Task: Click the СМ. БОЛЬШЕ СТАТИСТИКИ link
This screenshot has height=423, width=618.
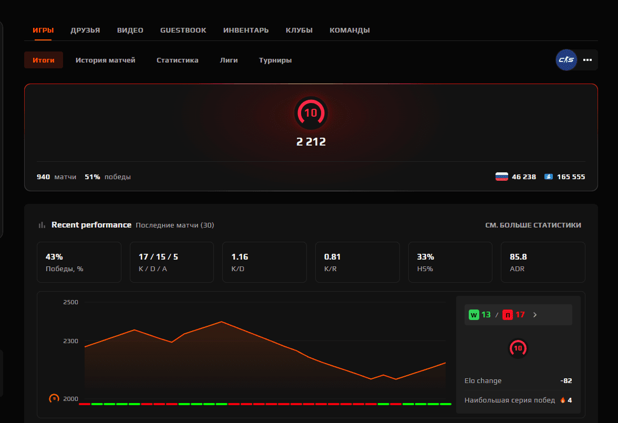Action: [533, 225]
